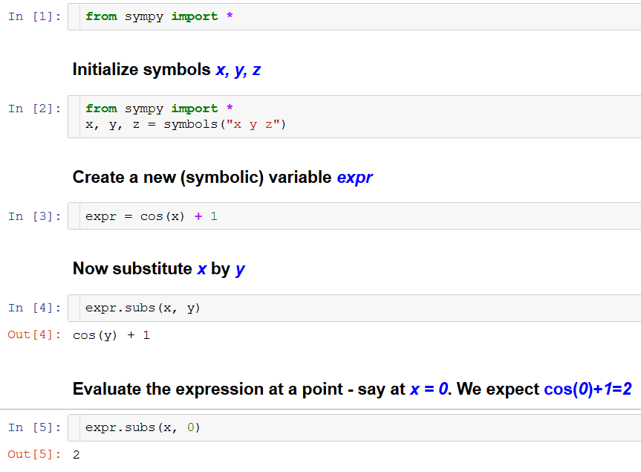
Task: Click the output value 2
Action: 77,455
